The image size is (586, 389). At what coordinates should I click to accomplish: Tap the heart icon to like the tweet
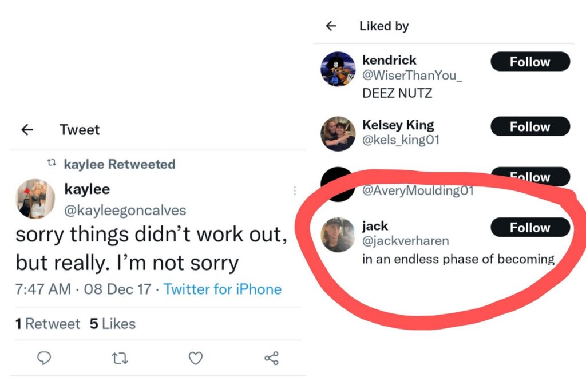(195, 358)
